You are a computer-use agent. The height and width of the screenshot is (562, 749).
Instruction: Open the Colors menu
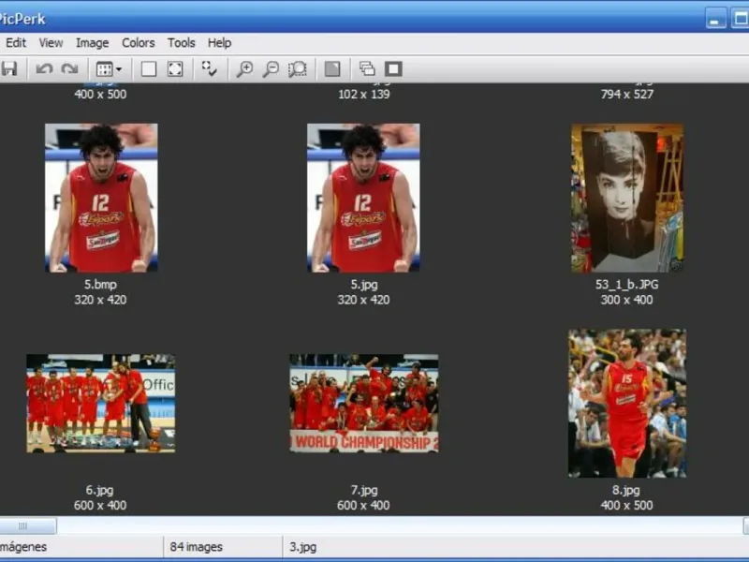pyautogui.click(x=138, y=42)
